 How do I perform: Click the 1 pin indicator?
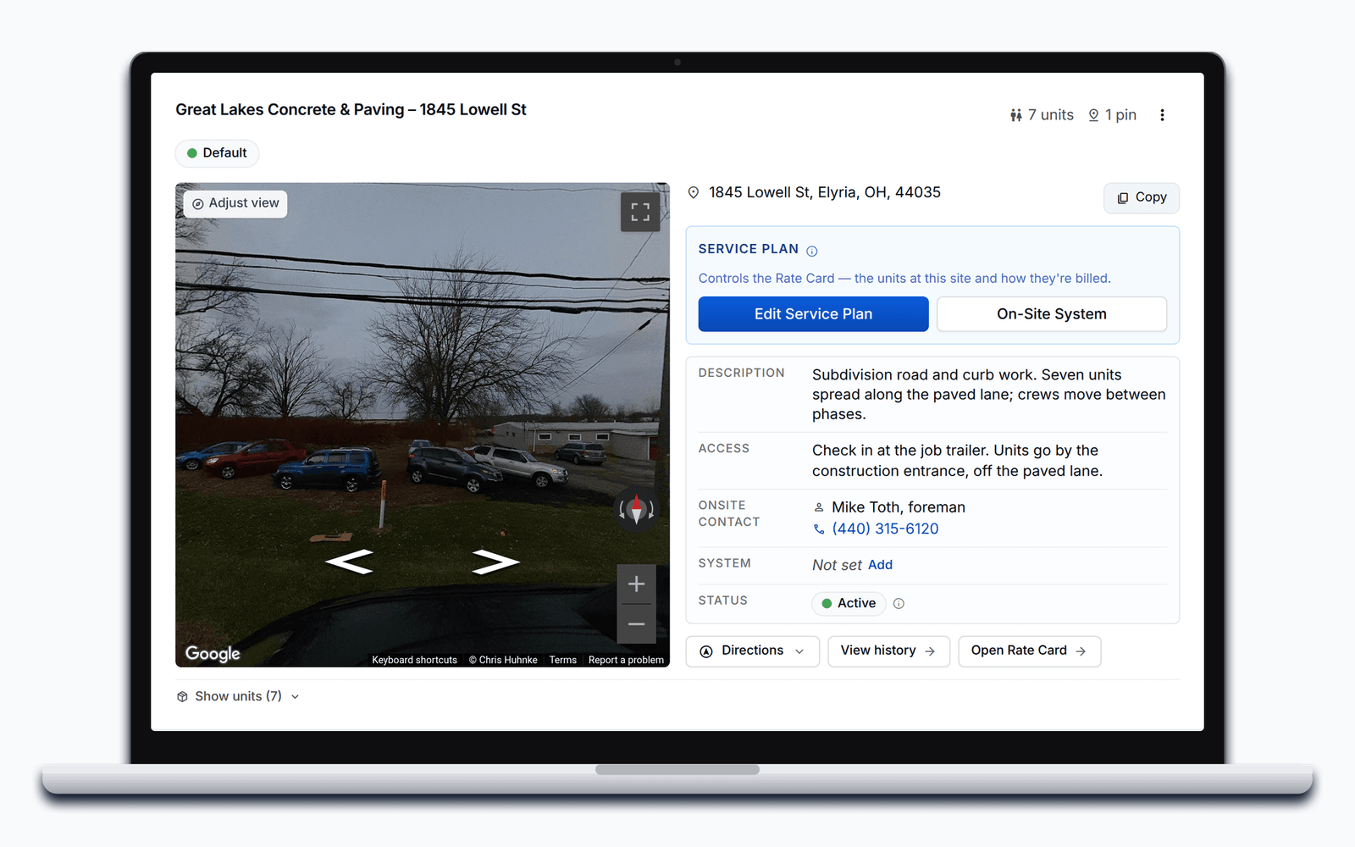pos(1112,115)
